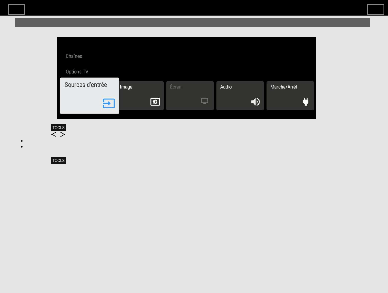This screenshot has height=293, width=388.
Task: Click the Image brightness icon
Action: click(155, 102)
